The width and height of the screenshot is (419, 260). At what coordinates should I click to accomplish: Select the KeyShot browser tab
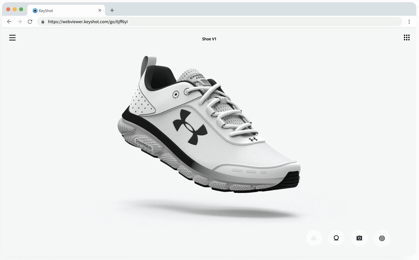coord(66,10)
